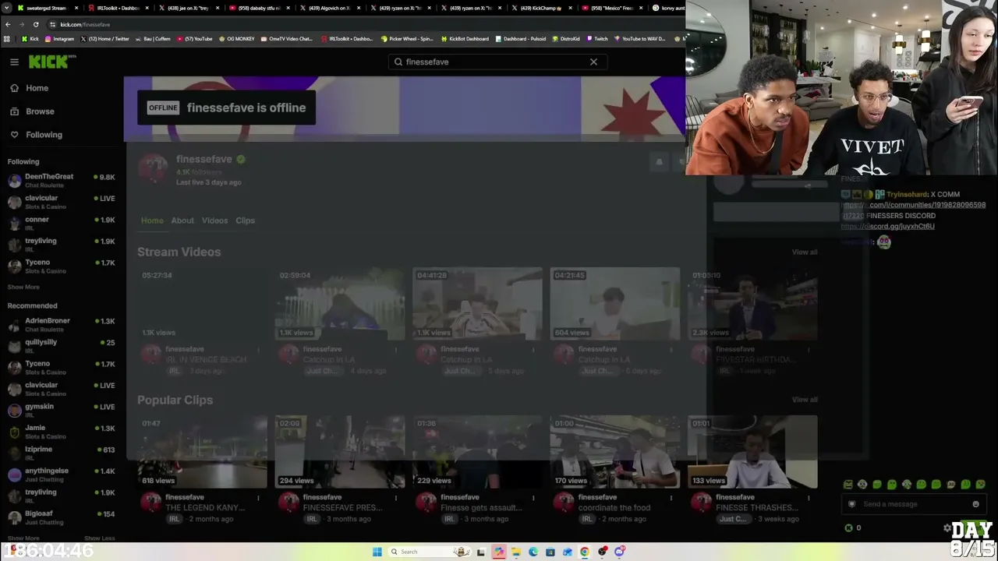Play the 01:01 FINESSE THRASHES clip

click(x=752, y=452)
